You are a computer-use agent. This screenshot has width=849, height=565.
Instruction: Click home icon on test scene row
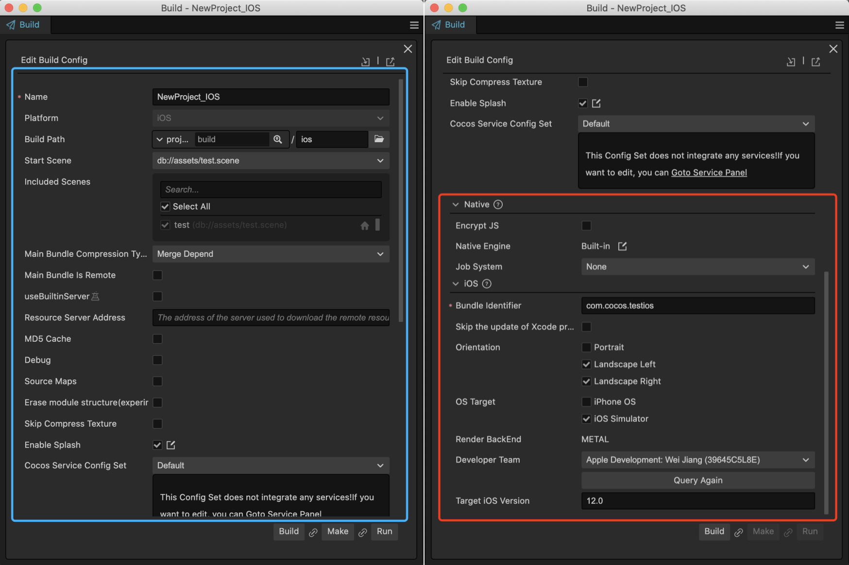(x=365, y=225)
